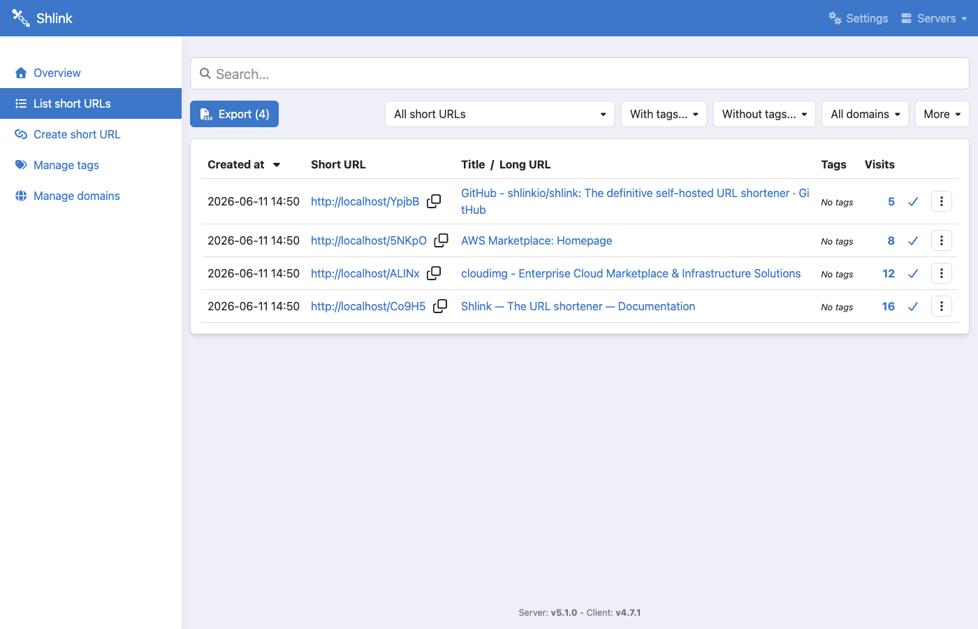
Task: View visits count 5 for the GitHub row
Action: (891, 201)
